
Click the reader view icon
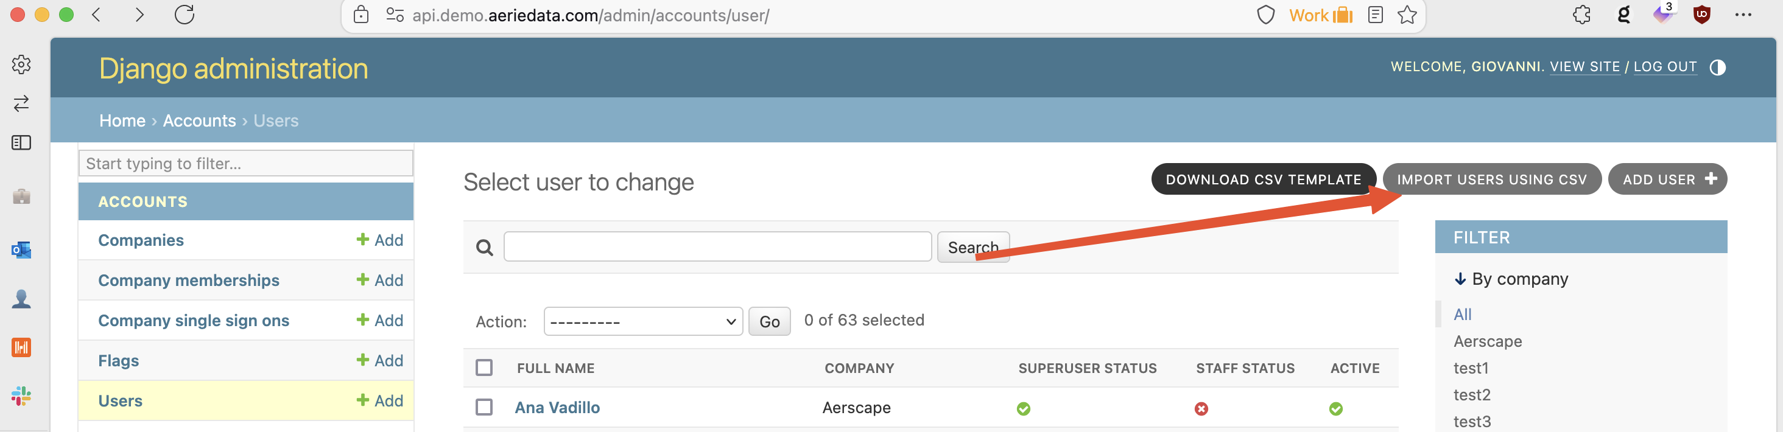pyautogui.click(x=1376, y=15)
